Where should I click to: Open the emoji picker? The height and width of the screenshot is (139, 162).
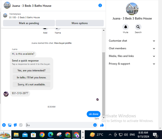95,125
